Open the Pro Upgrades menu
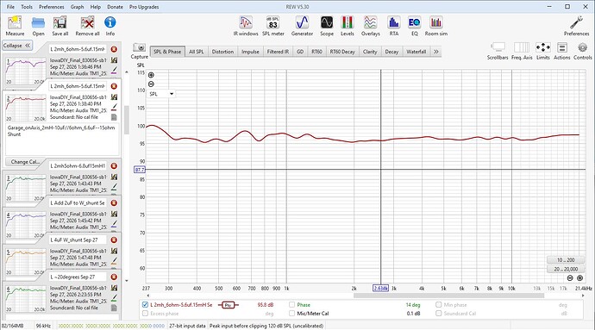Screen dimensions: 595x330 point(144,7)
